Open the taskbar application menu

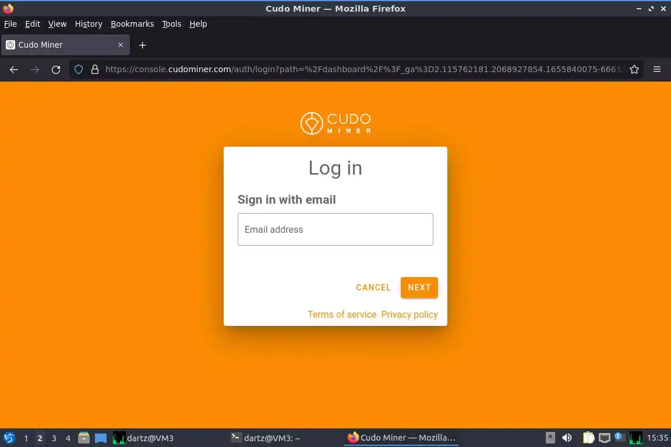9,438
